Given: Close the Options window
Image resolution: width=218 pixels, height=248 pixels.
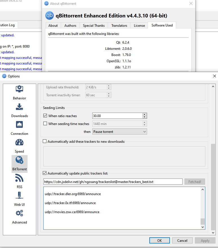Looking at the screenshot, I should click(215, 76).
